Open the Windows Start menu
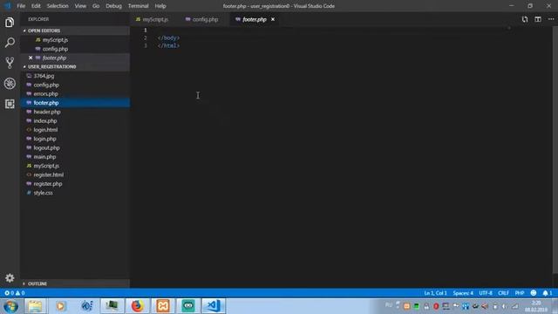The height and width of the screenshot is (314, 558). coord(10,306)
